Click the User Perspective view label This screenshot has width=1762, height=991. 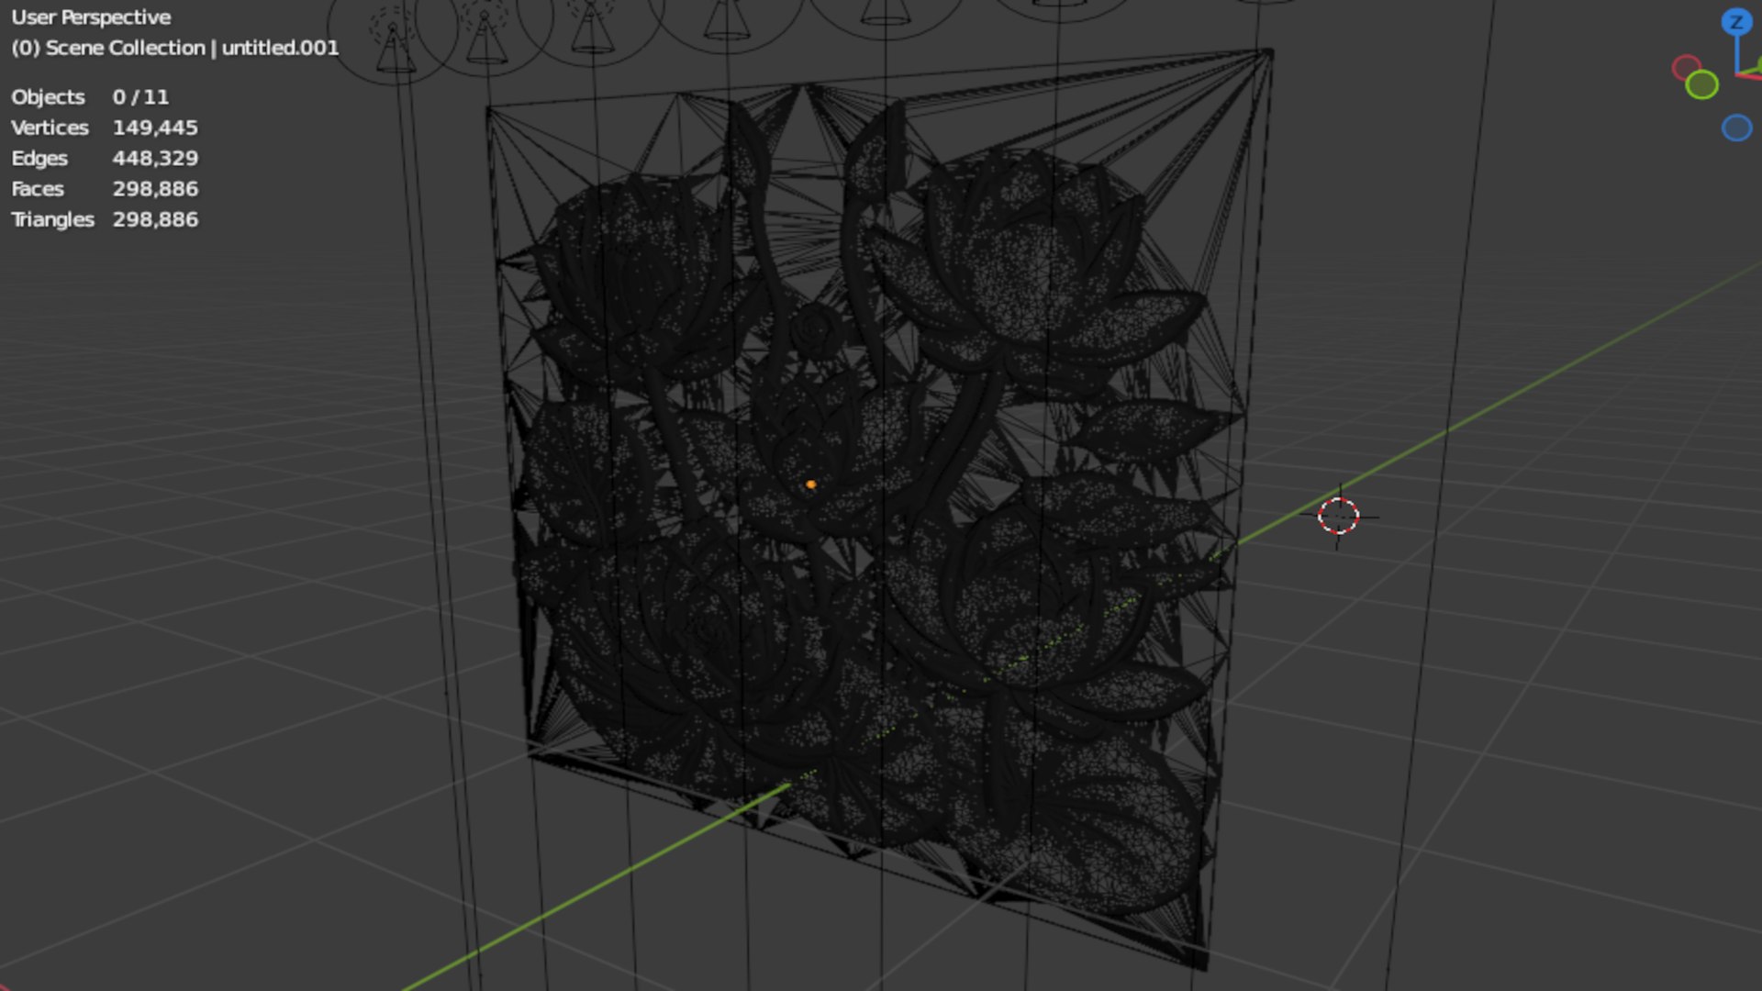pos(91,17)
